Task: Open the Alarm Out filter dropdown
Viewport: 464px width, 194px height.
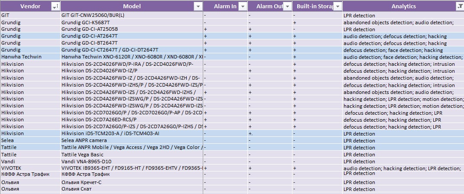Action: 287,6
